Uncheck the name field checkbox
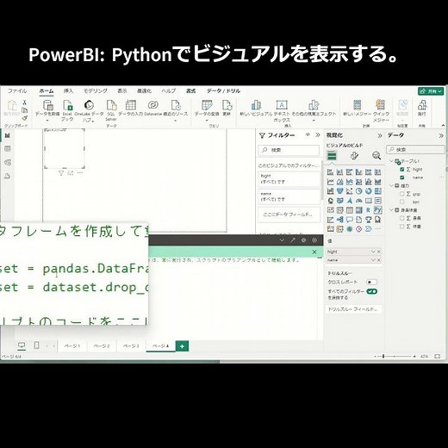 pyautogui.click(x=402, y=177)
